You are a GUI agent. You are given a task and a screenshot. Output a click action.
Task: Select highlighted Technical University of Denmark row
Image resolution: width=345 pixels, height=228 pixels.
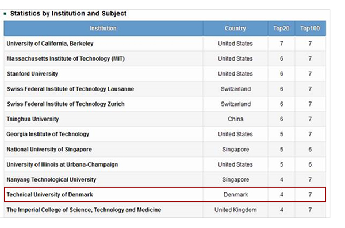(x=165, y=194)
